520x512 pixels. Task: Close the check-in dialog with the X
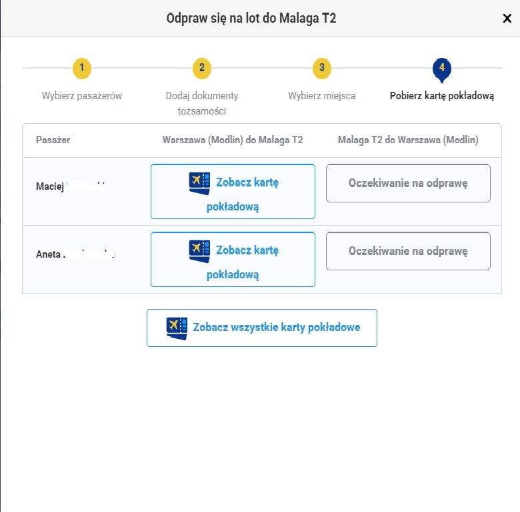point(507,18)
